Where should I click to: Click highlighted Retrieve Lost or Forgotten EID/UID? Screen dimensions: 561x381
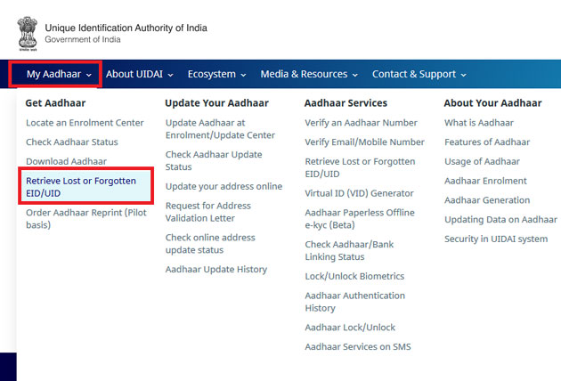(81, 187)
